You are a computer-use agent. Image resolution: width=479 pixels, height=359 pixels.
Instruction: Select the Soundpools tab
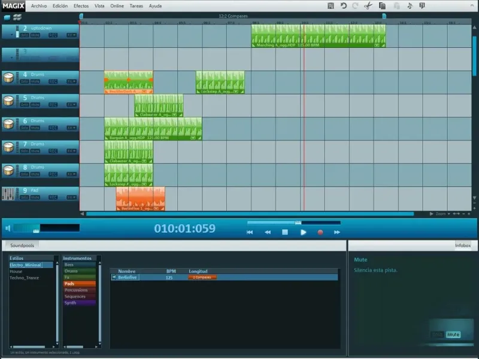pyautogui.click(x=22, y=245)
